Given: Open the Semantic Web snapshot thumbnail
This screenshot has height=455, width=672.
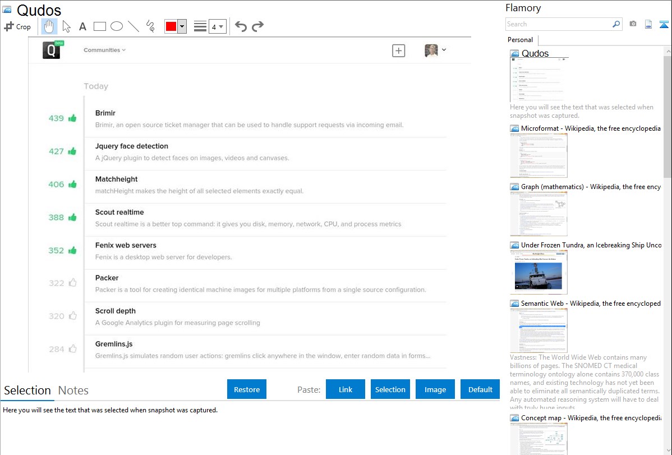Looking at the screenshot, I should click(x=538, y=330).
